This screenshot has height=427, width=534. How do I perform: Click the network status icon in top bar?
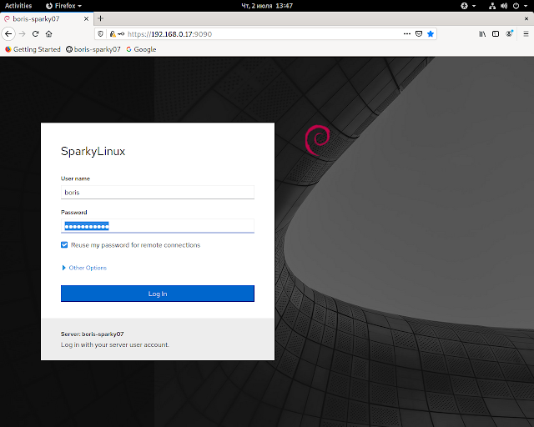click(x=492, y=6)
